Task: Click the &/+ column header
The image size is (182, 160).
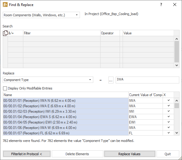Action: point(15,33)
